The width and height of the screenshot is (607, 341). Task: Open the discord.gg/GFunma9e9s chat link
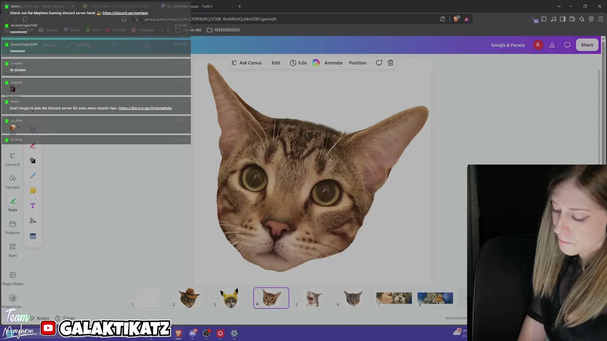coord(145,108)
